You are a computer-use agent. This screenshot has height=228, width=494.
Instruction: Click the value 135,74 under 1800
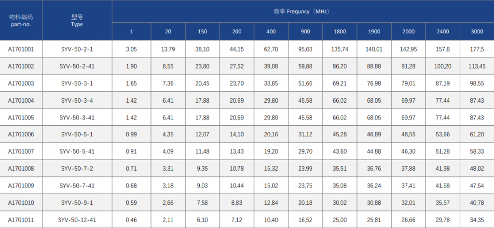tap(340, 49)
